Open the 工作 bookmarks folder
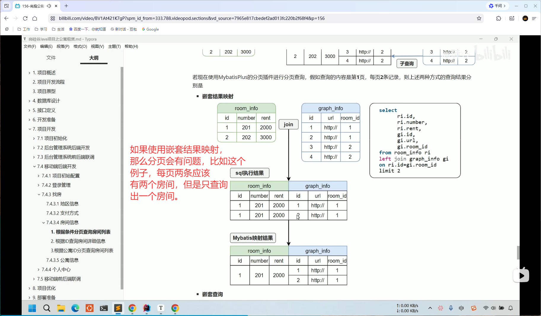The width and height of the screenshot is (541, 316). (x=24, y=29)
